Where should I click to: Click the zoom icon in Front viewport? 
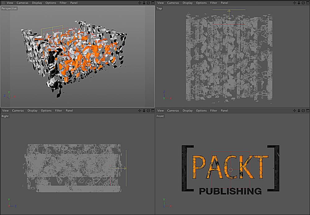pos(299,111)
